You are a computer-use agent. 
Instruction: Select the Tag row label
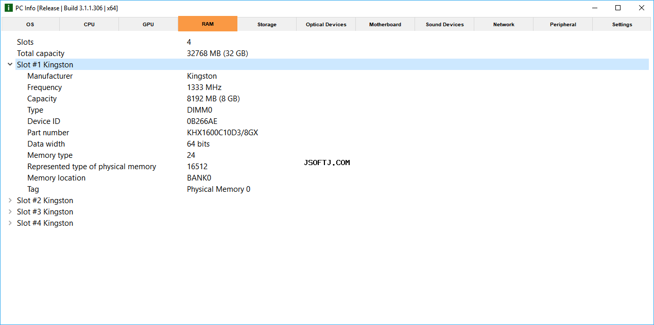pos(33,189)
